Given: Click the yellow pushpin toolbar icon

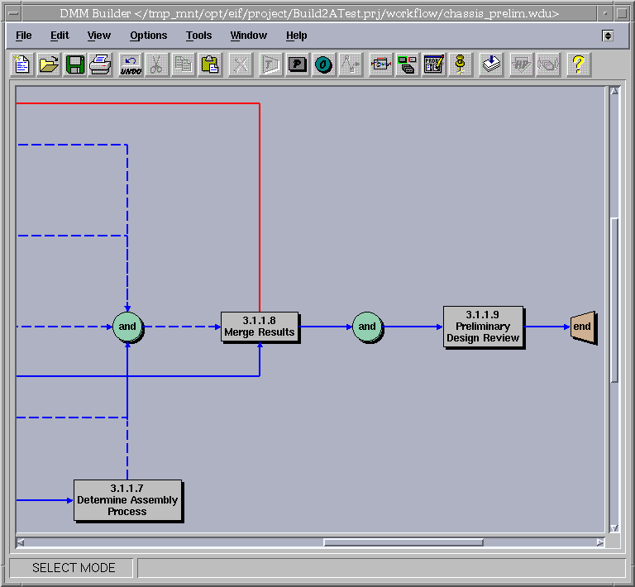Looking at the screenshot, I should [x=461, y=64].
